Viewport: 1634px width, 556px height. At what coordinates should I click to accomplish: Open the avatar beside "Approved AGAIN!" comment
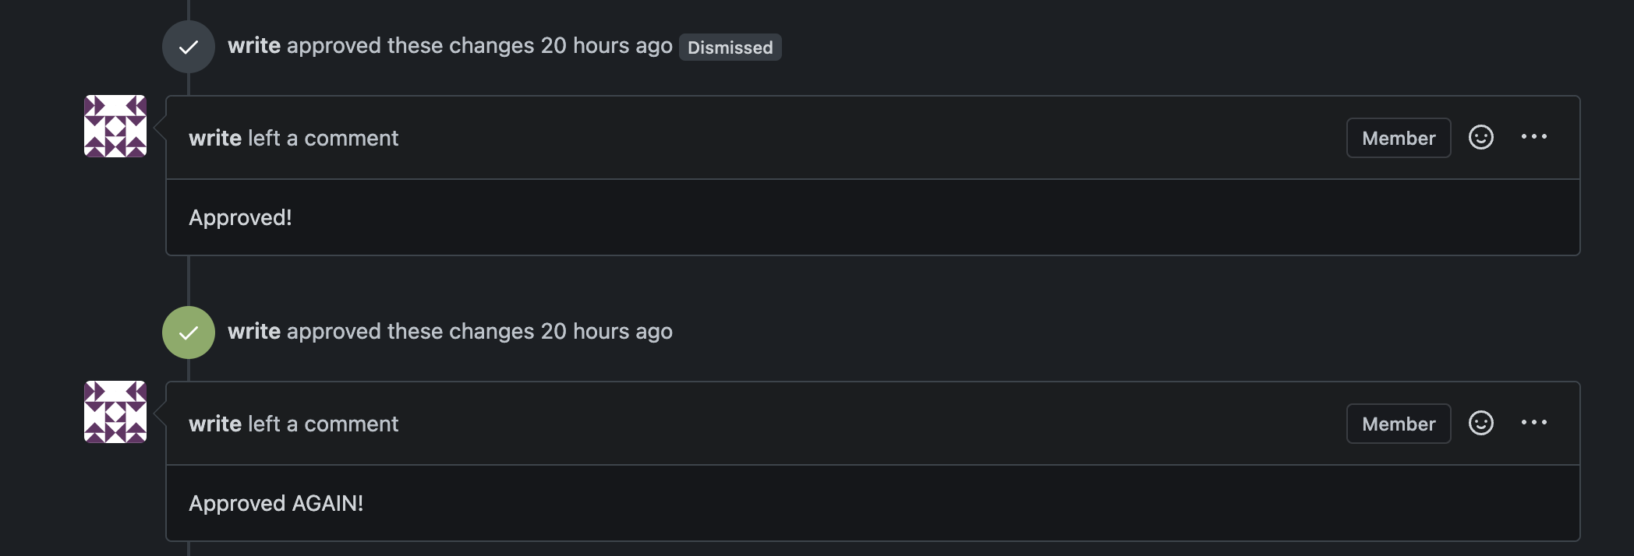[x=115, y=412]
